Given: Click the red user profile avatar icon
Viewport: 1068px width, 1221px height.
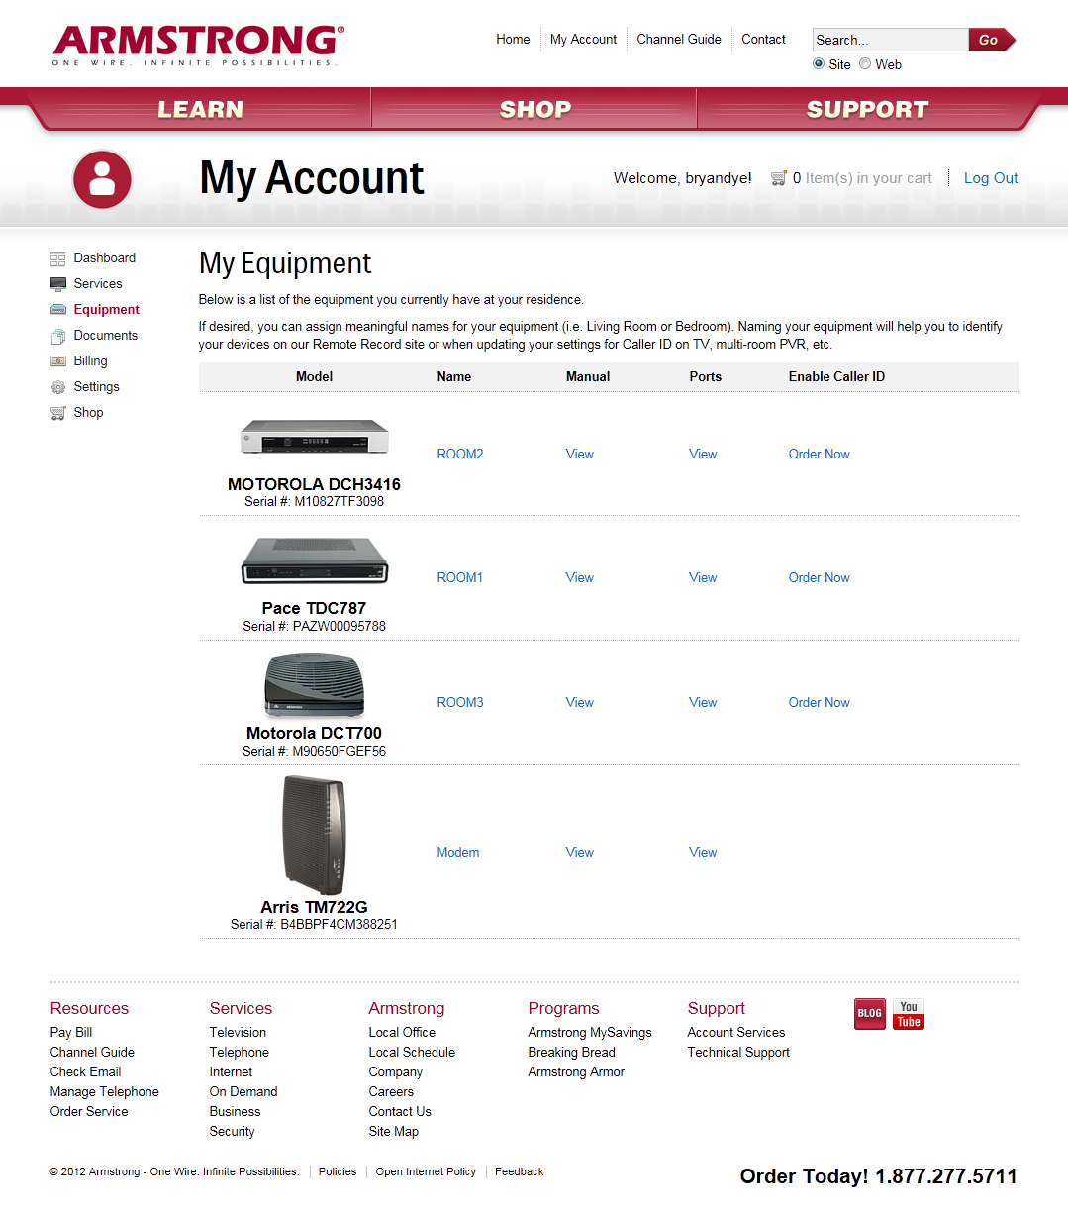Looking at the screenshot, I should [x=102, y=179].
